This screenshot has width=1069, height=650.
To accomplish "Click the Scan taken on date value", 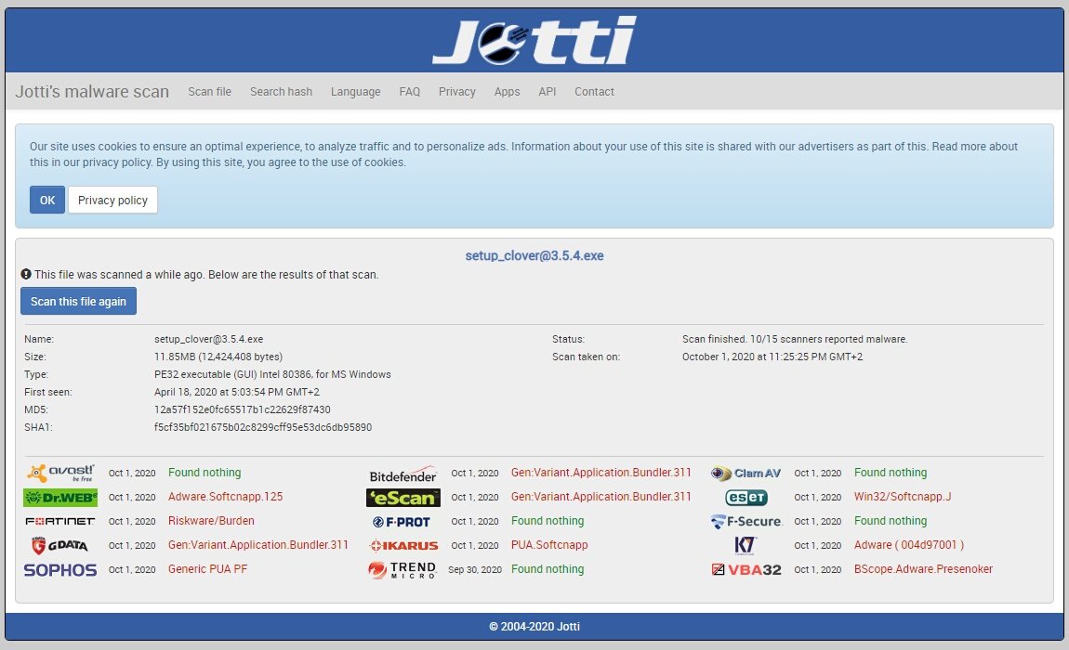I will (772, 357).
